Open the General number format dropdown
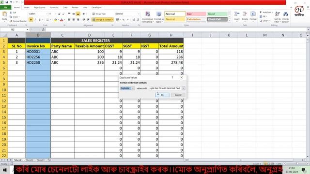Screen dimensions: 310x174 [x=139, y=14]
